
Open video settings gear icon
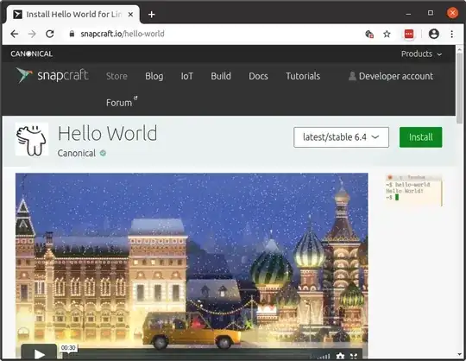click(340, 356)
